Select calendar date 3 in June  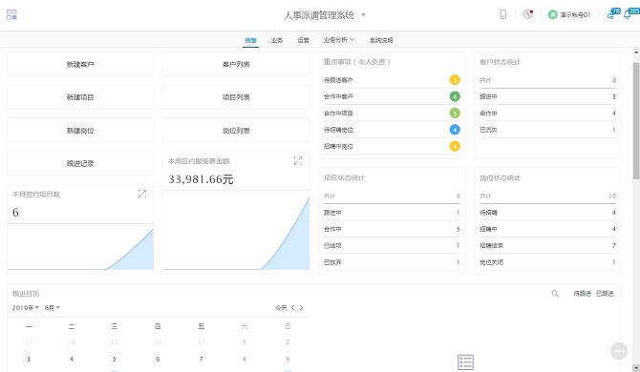coord(29,359)
